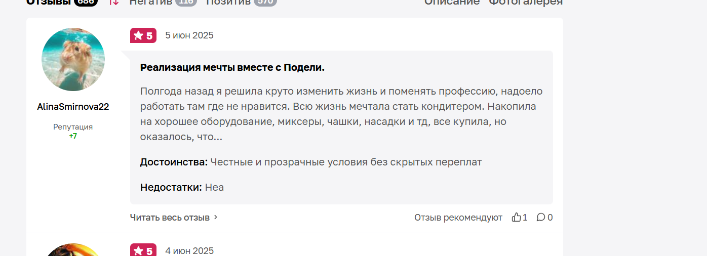Click the Читать весь отзыв link
Screen dimensions: 707x256
170,217
